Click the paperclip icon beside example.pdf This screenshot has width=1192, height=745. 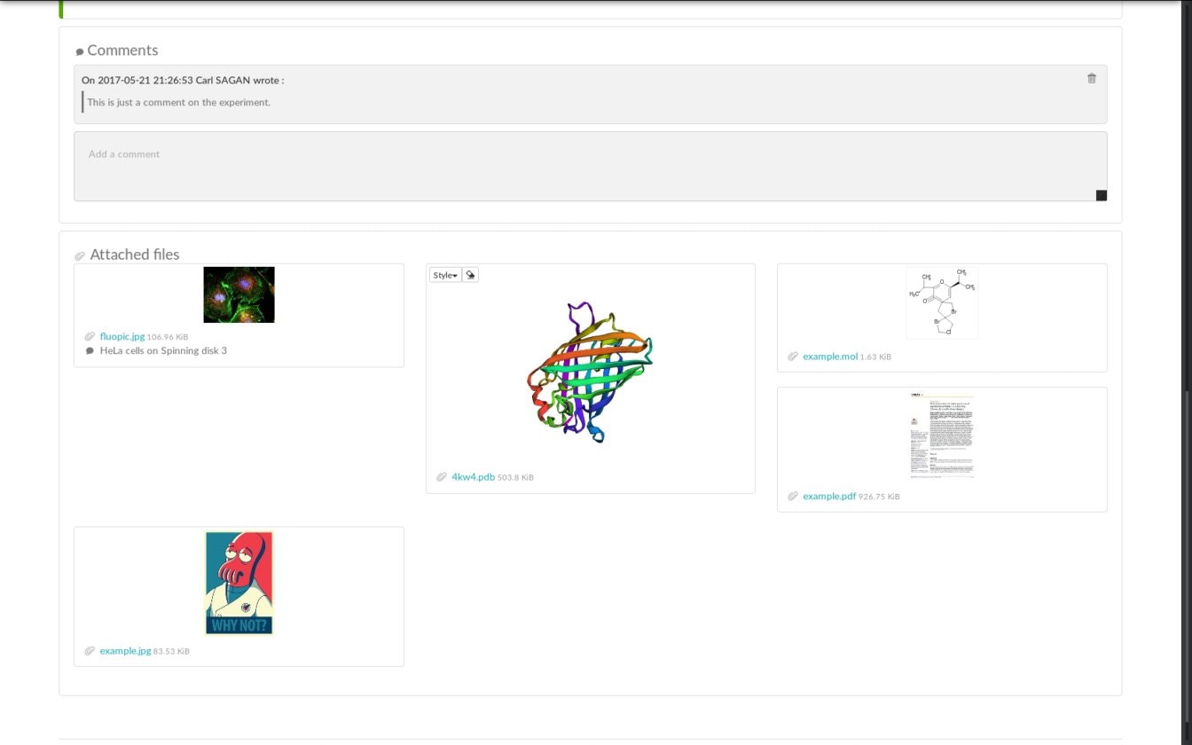(x=793, y=496)
